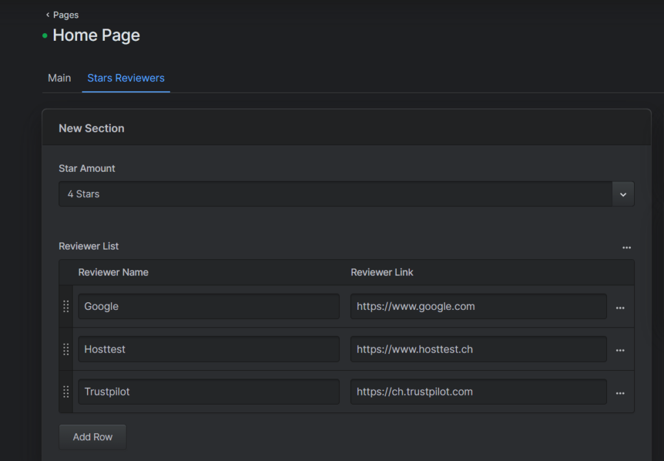Click the Trustpilot reviewer name field

pos(208,392)
